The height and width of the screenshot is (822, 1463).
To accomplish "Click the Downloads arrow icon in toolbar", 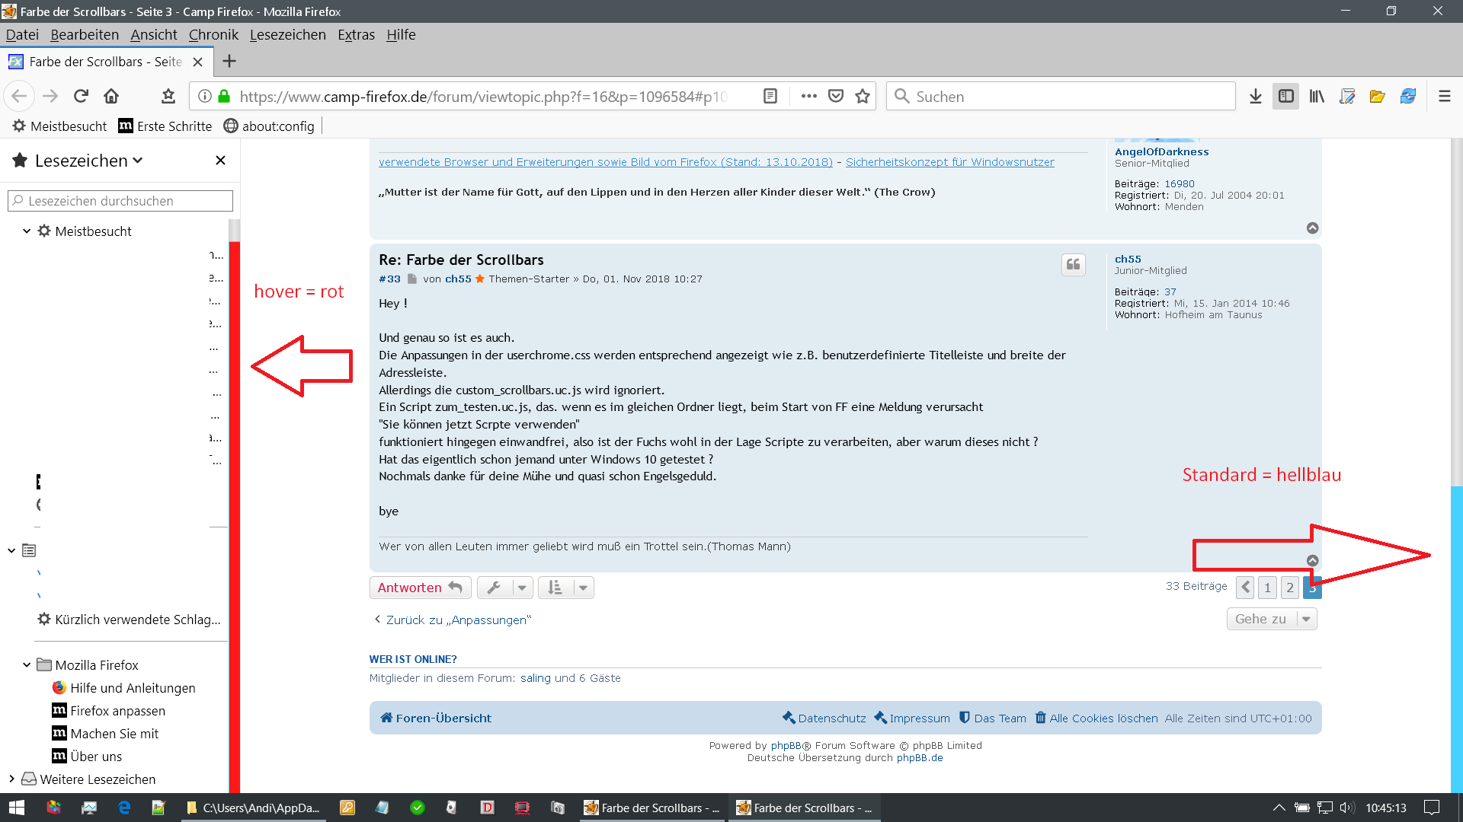I will coord(1256,97).
